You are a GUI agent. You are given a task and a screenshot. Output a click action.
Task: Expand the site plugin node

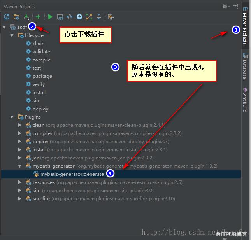point(20,191)
